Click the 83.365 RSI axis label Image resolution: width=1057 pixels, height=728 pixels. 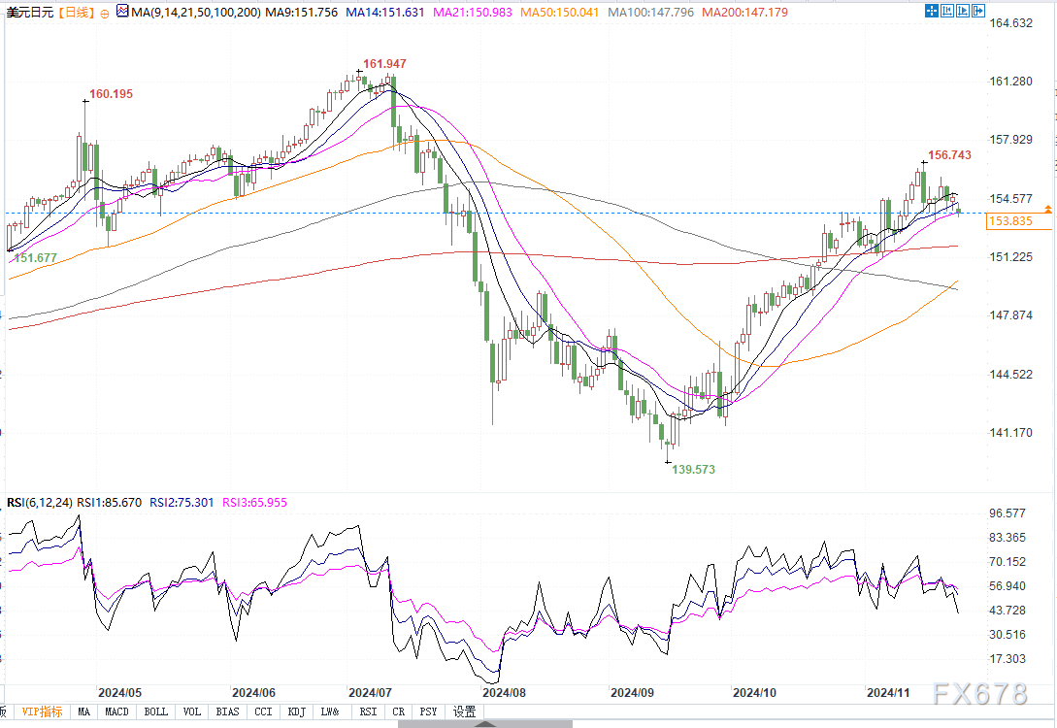pos(1007,537)
